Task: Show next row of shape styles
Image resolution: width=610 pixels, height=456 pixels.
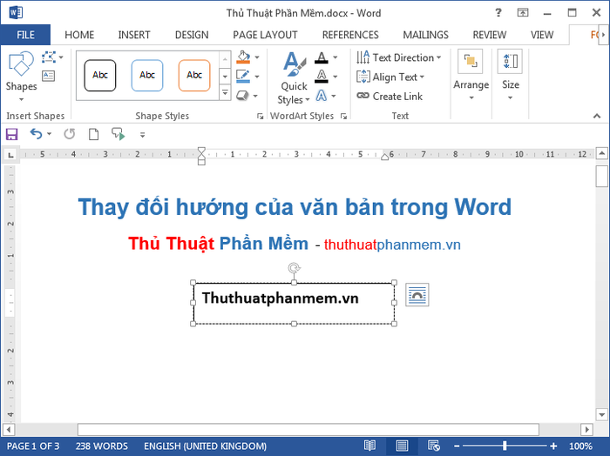Action: pyautogui.click(x=225, y=77)
